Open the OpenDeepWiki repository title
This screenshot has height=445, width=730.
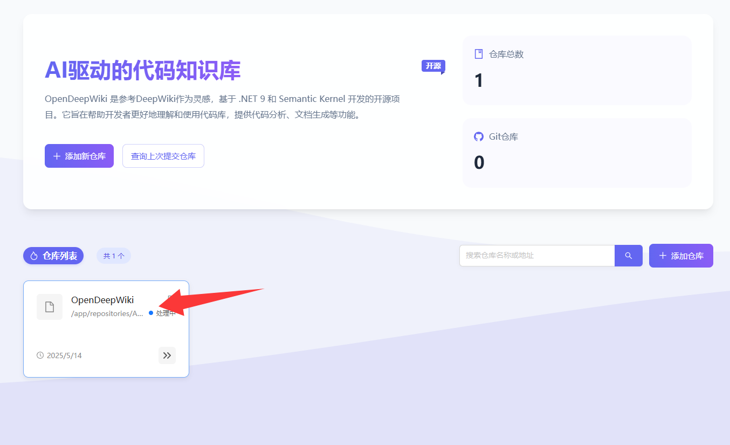[102, 300]
